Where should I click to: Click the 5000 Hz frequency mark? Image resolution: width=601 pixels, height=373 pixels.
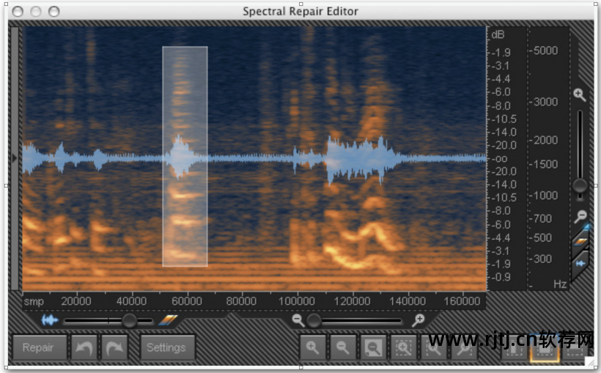[x=545, y=51]
